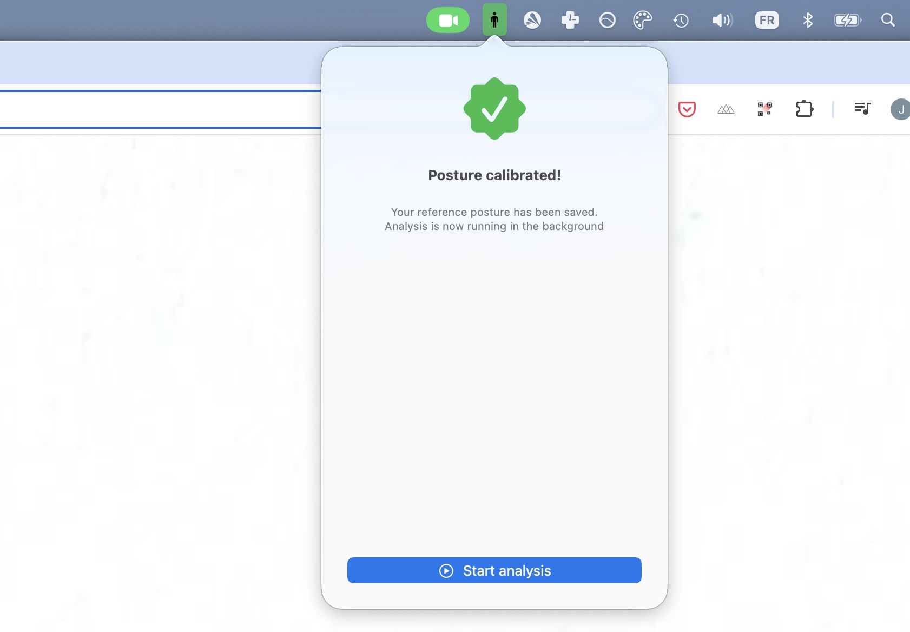The height and width of the screenshot is (632, 910).
Task: Click the triple-mountain extension icon
Action: [726, 109]
